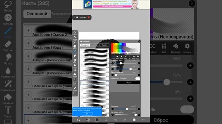
Task: Open tool properties circle in bottom bar
Action: point(88,120)
